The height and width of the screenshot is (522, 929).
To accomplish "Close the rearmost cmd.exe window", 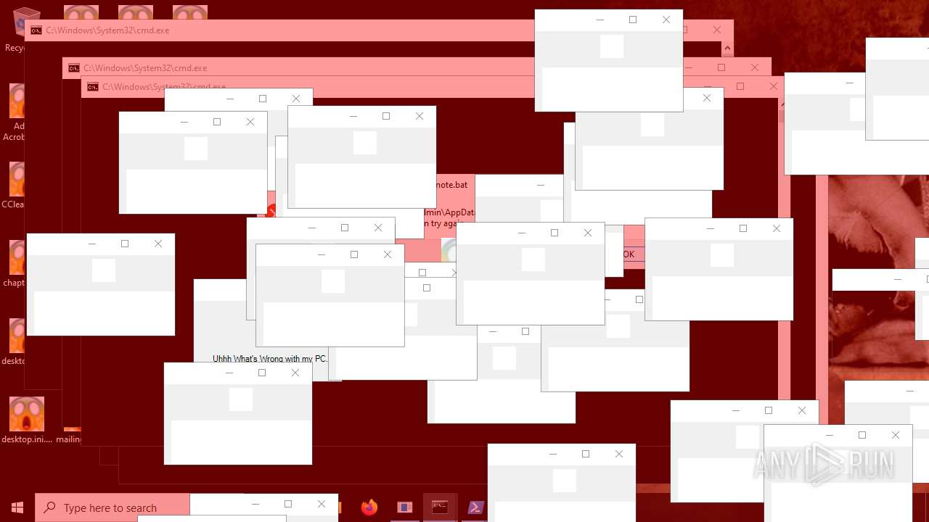I will pyautogui.click(x=717, y=30).
